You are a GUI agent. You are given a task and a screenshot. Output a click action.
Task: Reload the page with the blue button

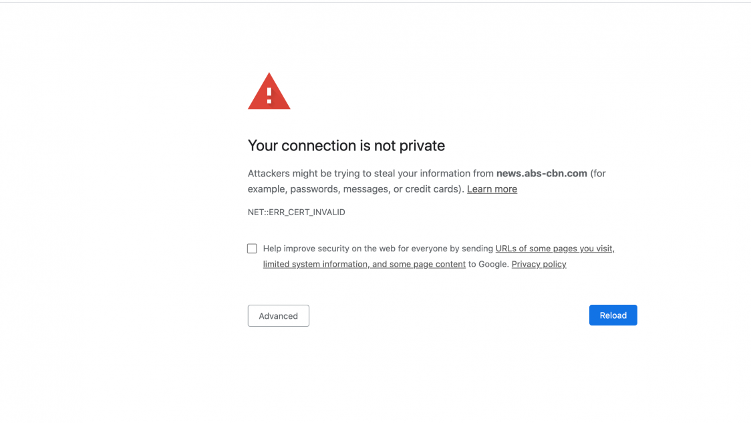click(613, 315)
